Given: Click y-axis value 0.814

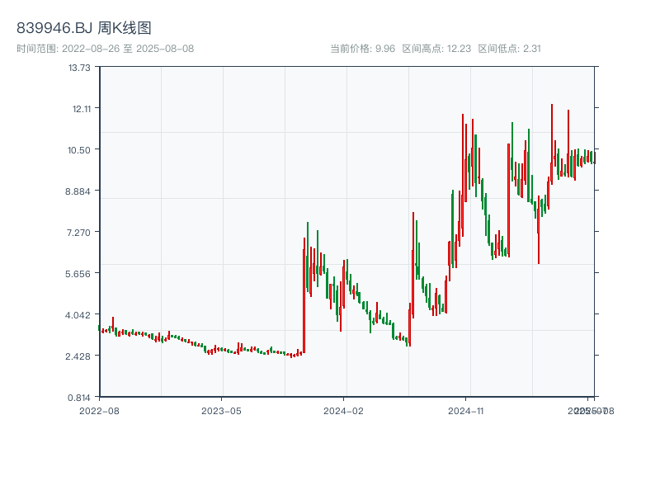Looking at the screenshot, I should click(79, 398).
